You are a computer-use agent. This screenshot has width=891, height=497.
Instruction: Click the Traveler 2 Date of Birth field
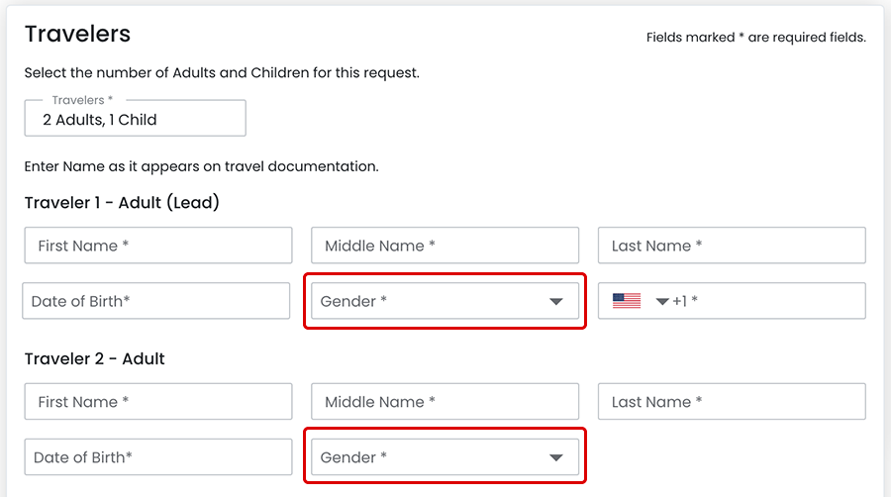coord(158,456)
